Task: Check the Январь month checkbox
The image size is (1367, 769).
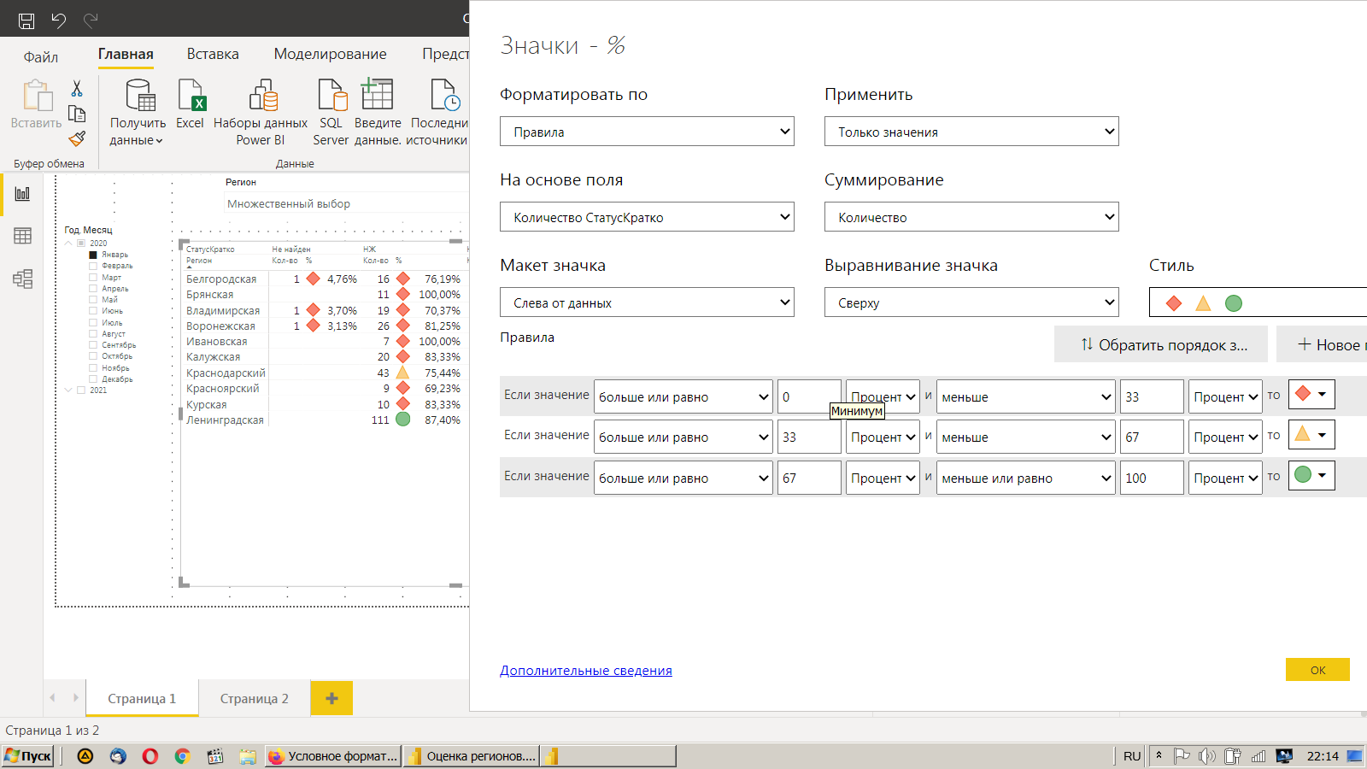Action: [93, 255]
